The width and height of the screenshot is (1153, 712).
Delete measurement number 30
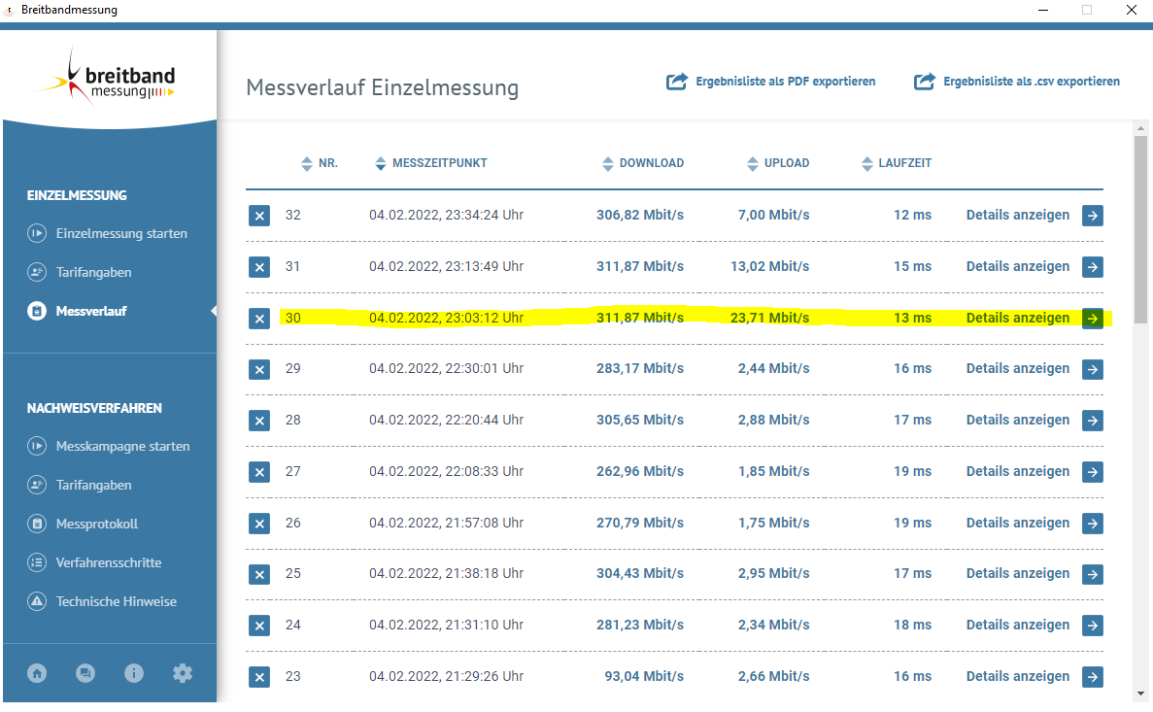click(258, 319)
